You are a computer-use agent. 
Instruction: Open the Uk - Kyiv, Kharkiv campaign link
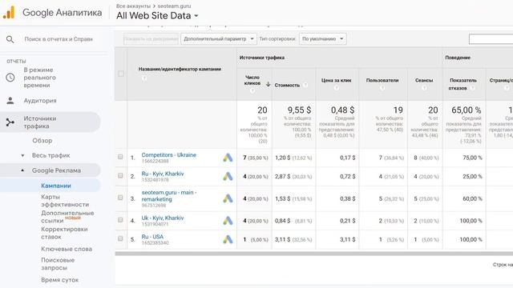pos(163,218)
